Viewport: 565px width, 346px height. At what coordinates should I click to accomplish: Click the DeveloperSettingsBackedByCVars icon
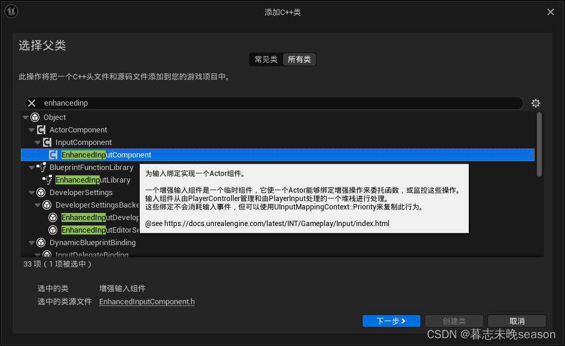47,205
